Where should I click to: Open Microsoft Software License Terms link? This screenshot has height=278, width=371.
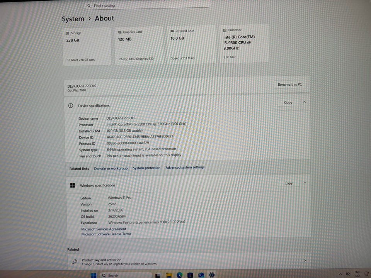(x=106, y=234)
